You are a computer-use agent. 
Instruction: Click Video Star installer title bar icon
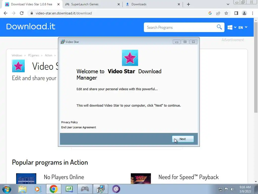[x=62, y=42]
